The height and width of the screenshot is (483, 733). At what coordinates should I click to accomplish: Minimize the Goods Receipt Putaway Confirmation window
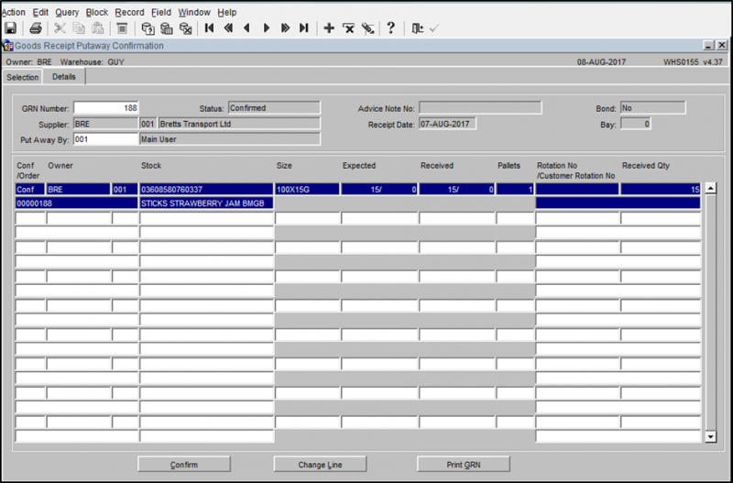[x=708, y=45]
